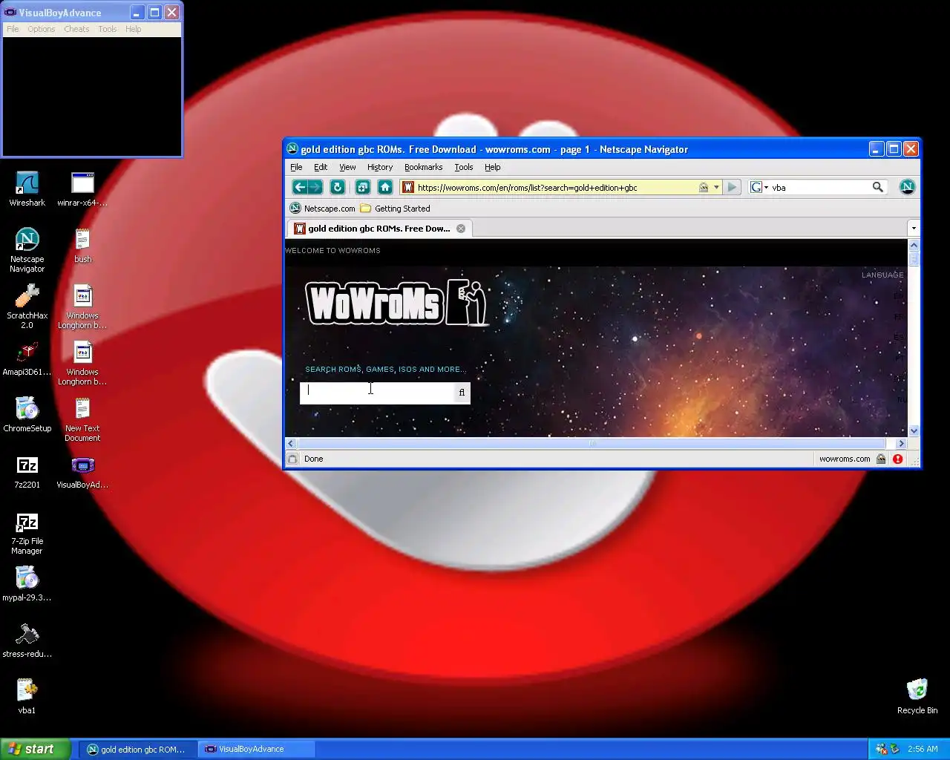The image size is (950, 760).
Task: Click the status bar padlock security icon
Action: click(x=881, y=459)
